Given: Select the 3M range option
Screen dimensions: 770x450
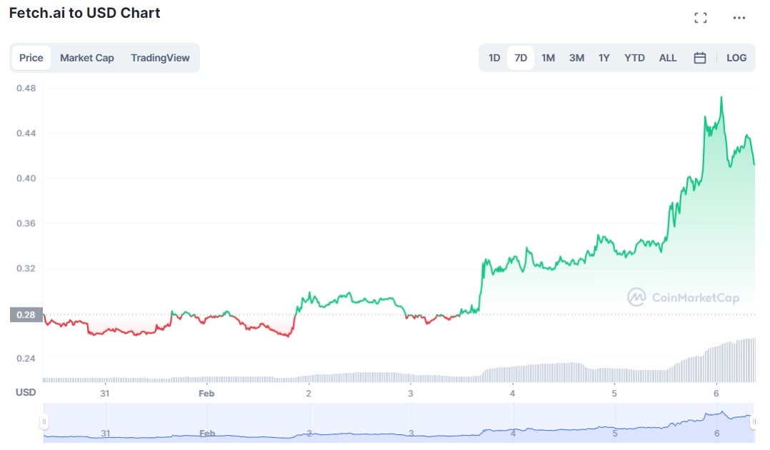Looking at the screenshot, I should tap(576, 58).
